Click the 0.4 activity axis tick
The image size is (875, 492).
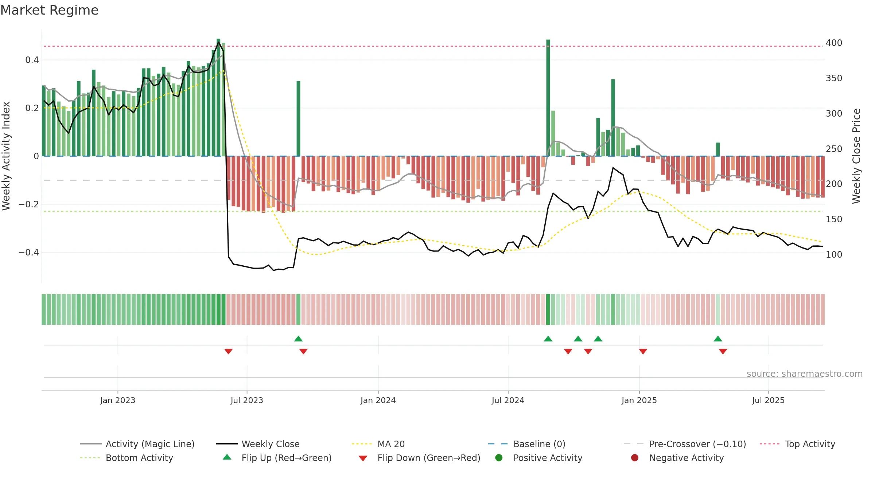pyautogui.click(x=32, y=60)
